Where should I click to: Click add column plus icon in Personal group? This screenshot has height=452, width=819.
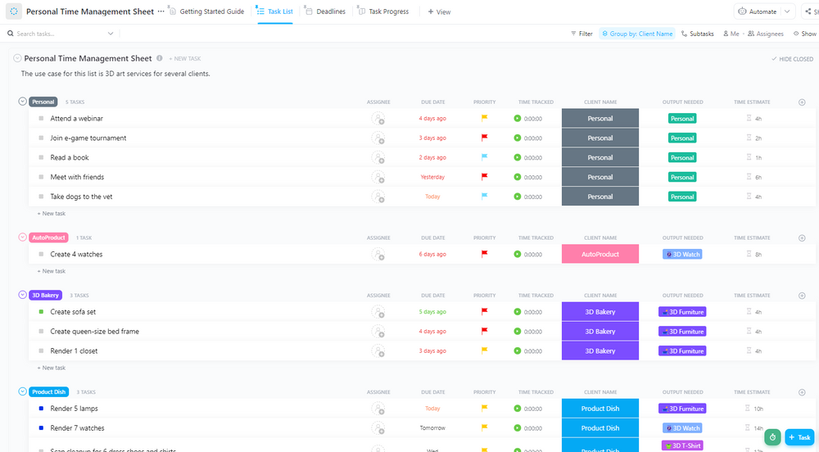tap(801, 102)
